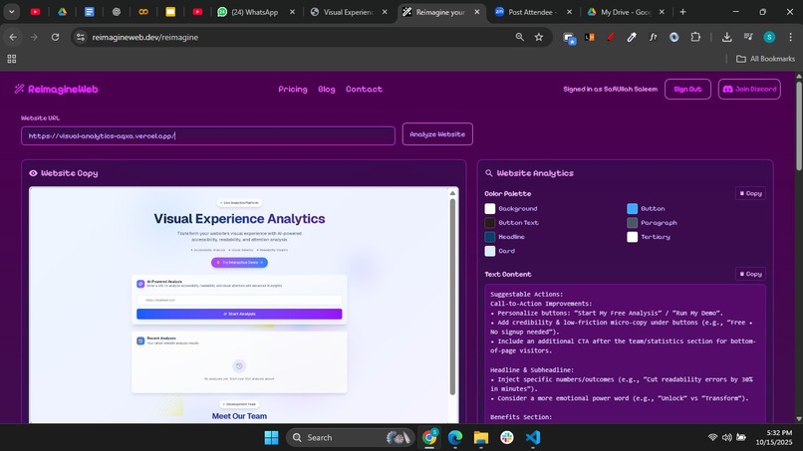Select the Button color swatch
Screen dimensions: 803x451
(633, 208)
